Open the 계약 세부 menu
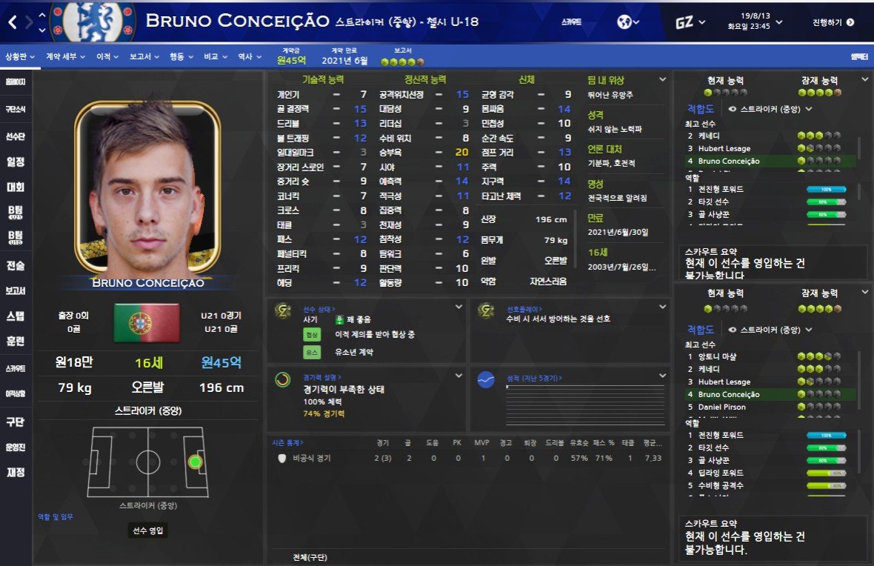 [x=65, y=56]
